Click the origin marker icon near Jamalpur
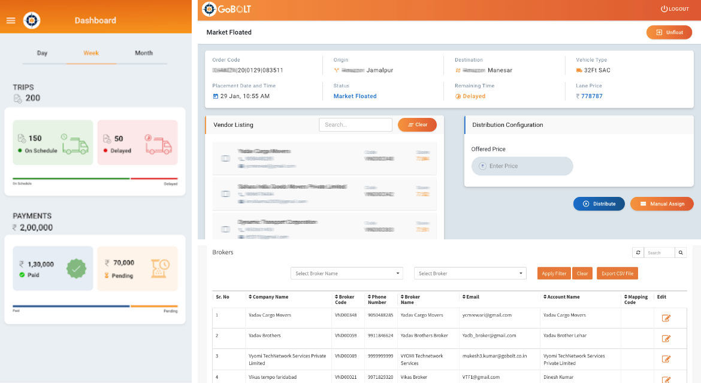The image size is (701, 383). coord(336,70)
